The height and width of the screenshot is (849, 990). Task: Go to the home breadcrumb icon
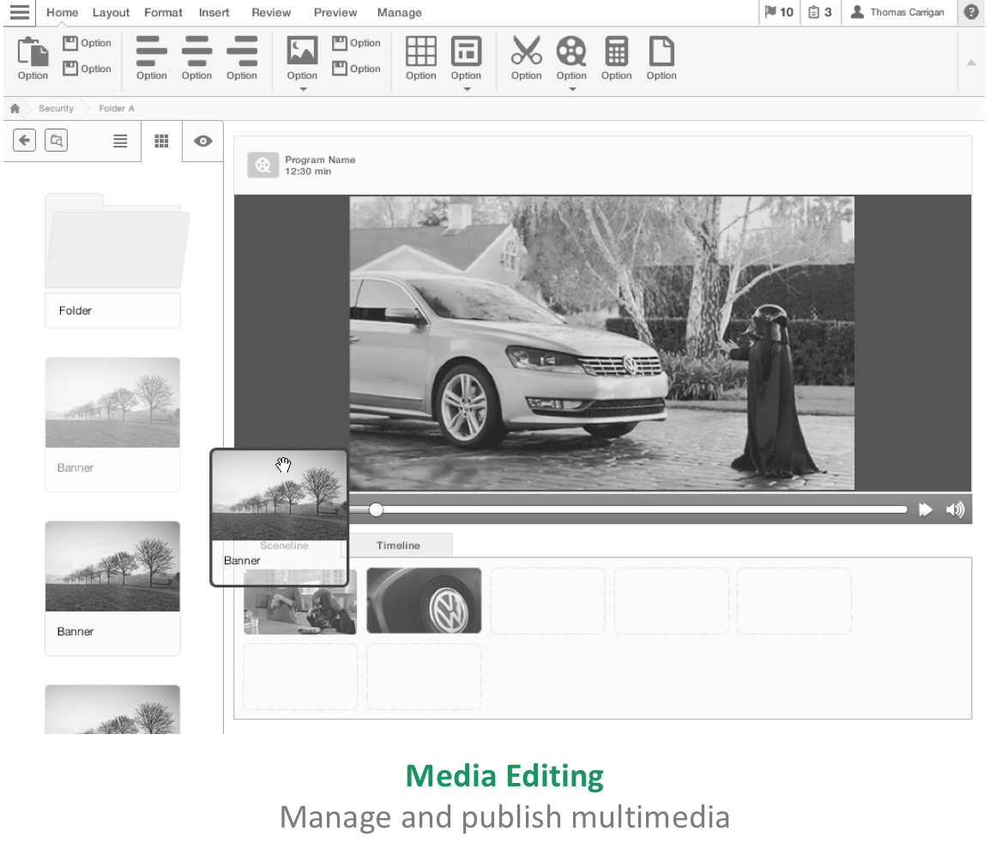[15, 109]
